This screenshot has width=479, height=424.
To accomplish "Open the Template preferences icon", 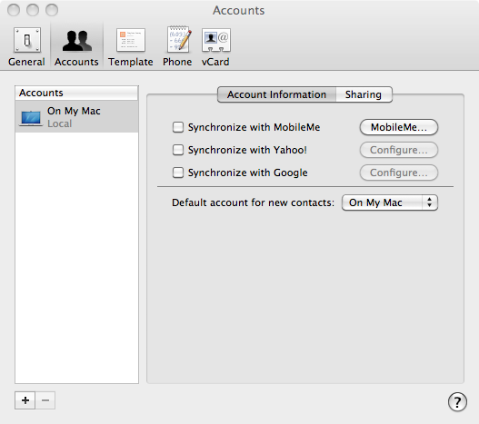I will click(x=131, y=40).
